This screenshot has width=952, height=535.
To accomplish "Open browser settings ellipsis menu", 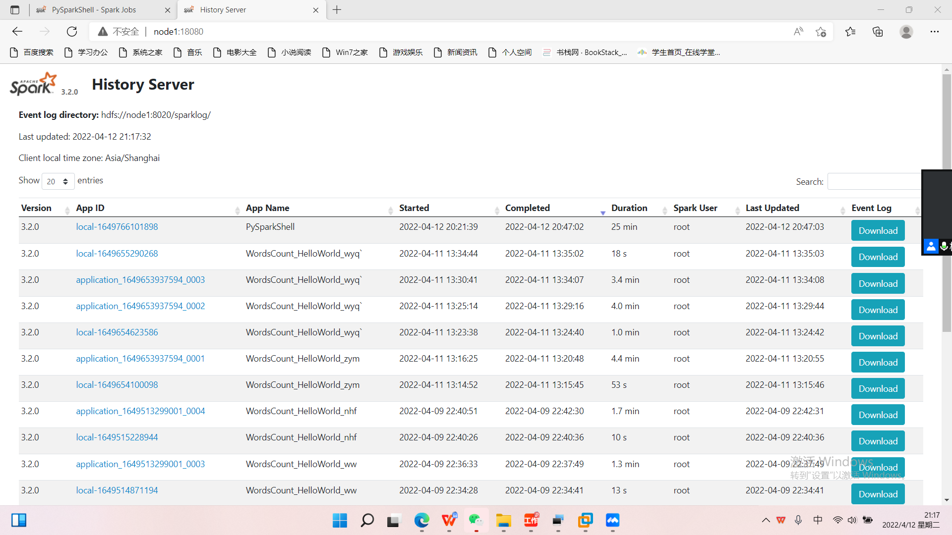I will (x=935, y=32).
